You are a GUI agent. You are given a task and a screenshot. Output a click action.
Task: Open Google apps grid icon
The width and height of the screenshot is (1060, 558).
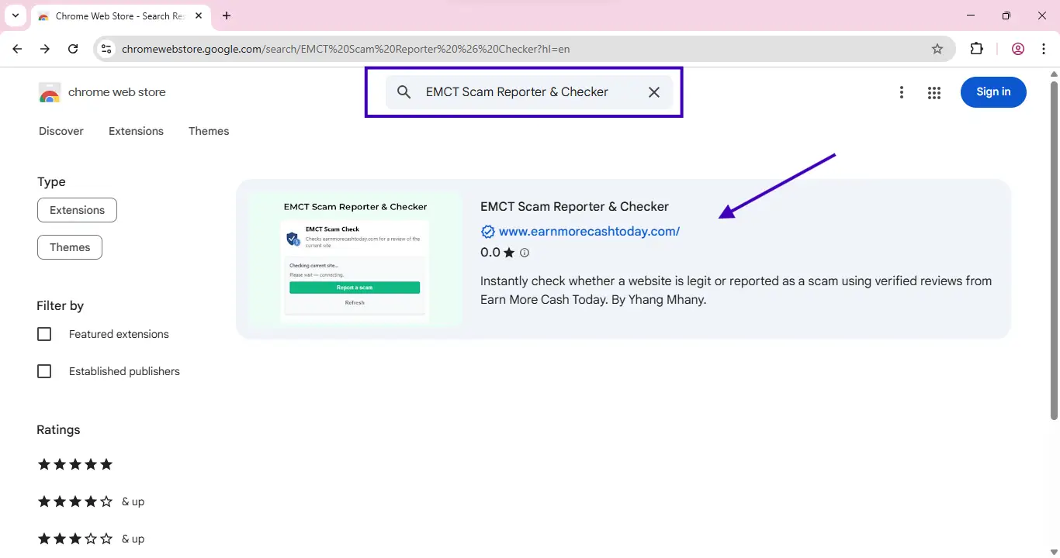pyautogui.click(x=934, y=92)
